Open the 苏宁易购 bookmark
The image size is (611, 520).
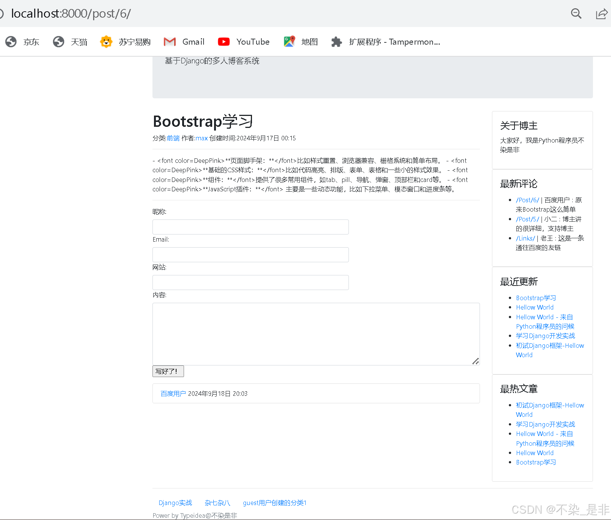125,42
